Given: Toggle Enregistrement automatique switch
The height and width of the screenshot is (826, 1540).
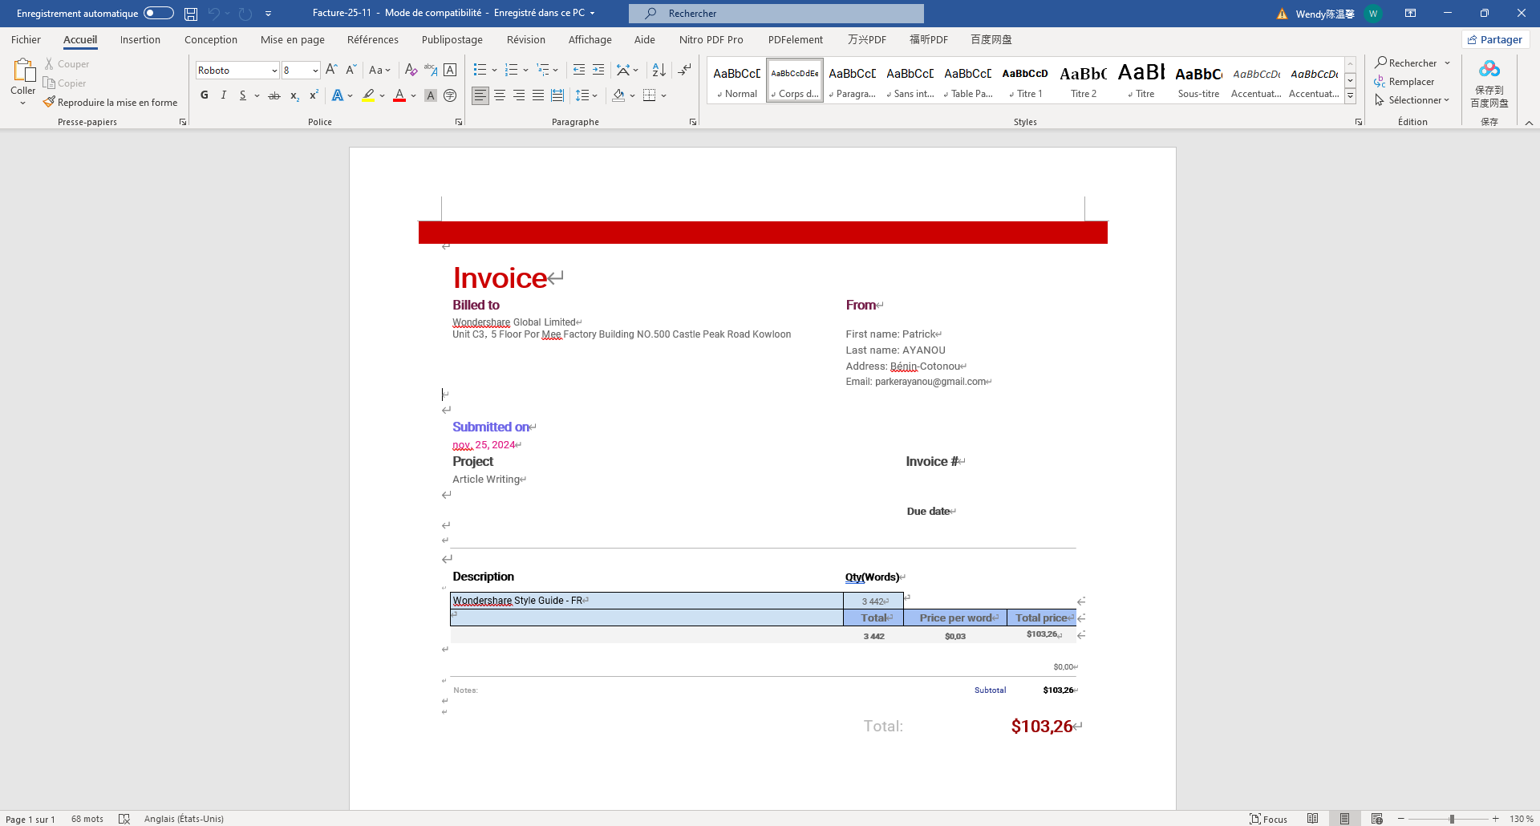Looking at the screenshot, I should point(159,13).
